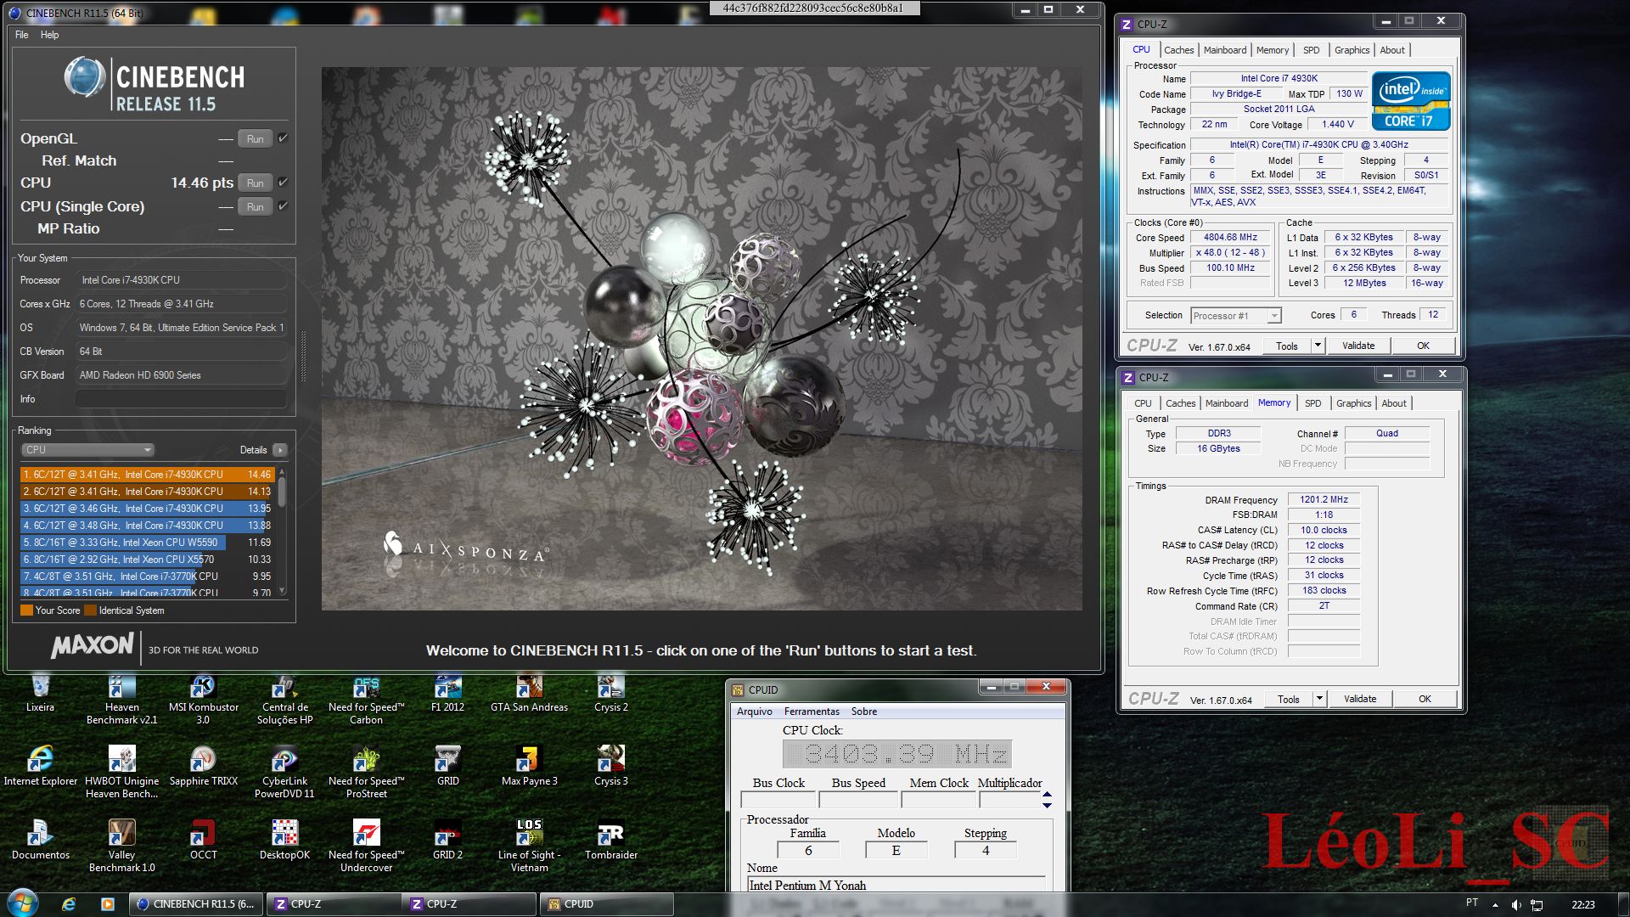Open Tools dropdown arrow in CPU-Z Memory window
The width and height of the screenshot is (1630, 917).
[x=1319, y=699]
